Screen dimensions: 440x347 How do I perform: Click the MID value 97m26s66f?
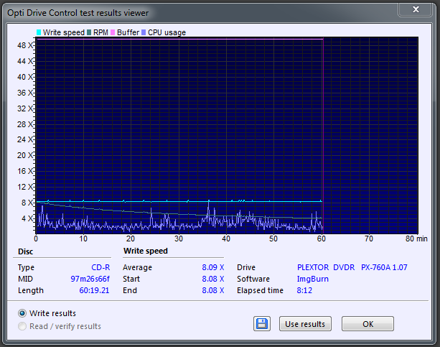[90, 279]
